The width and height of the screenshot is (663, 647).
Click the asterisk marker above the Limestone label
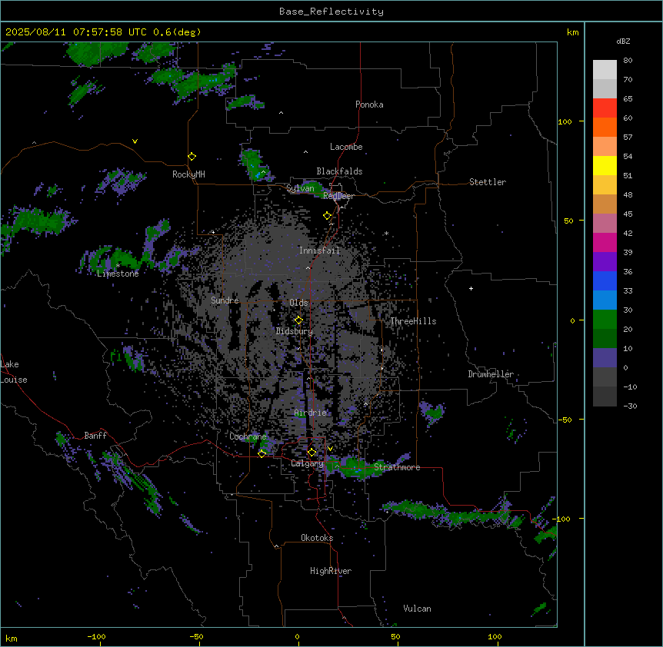118,266
